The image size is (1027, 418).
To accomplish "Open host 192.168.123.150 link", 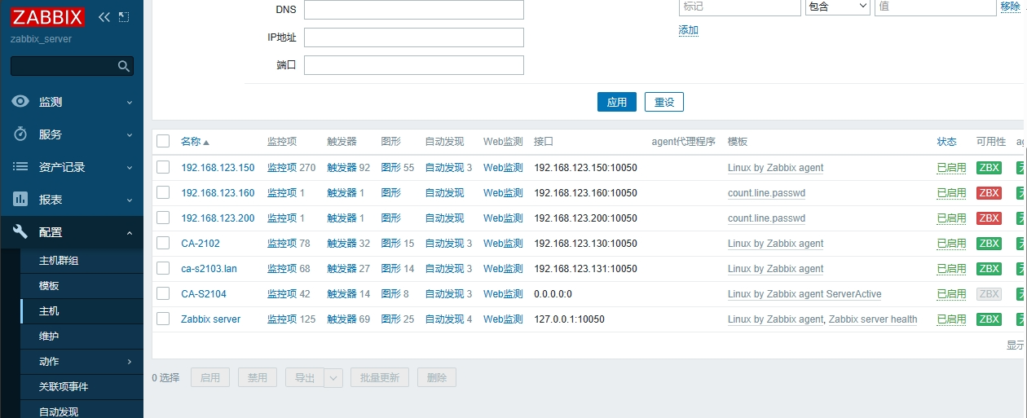I will (218, 168).
